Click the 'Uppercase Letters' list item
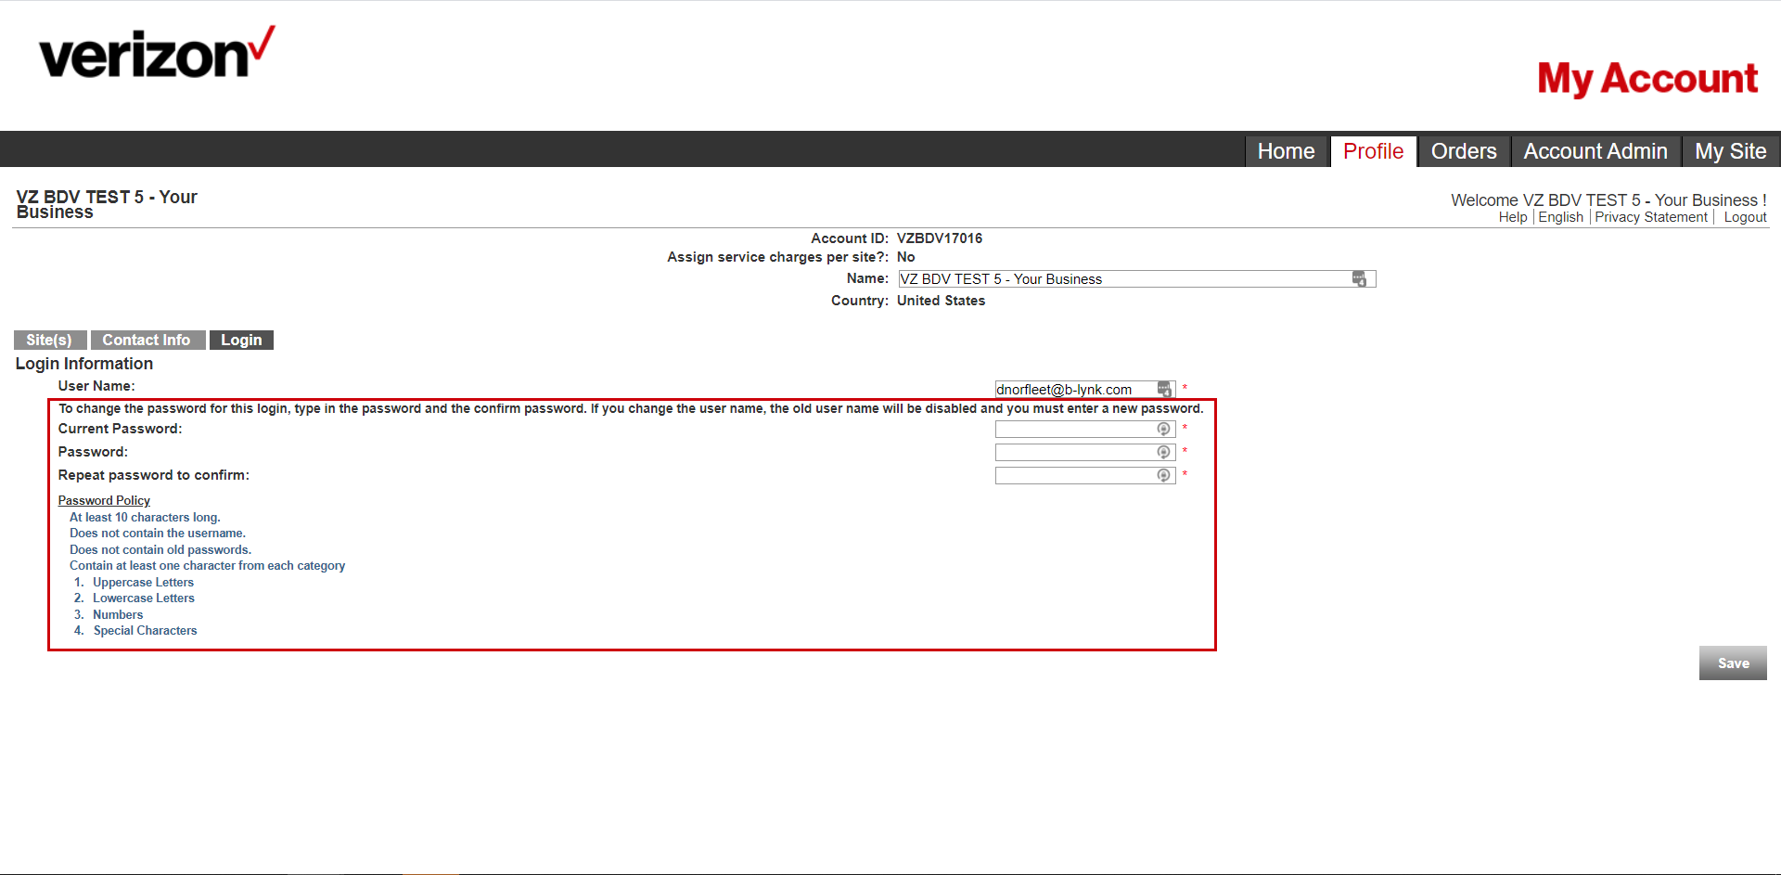 143,582
